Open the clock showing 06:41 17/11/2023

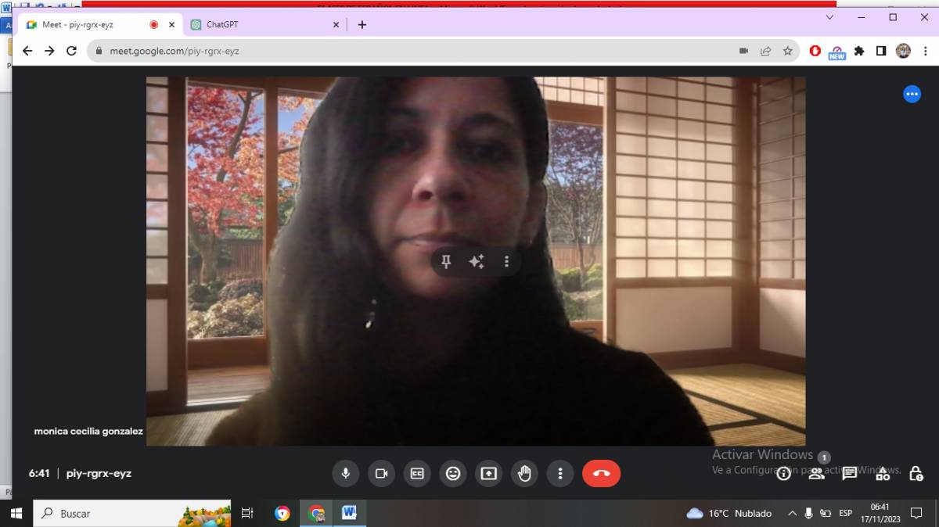(x=880, y=513)
